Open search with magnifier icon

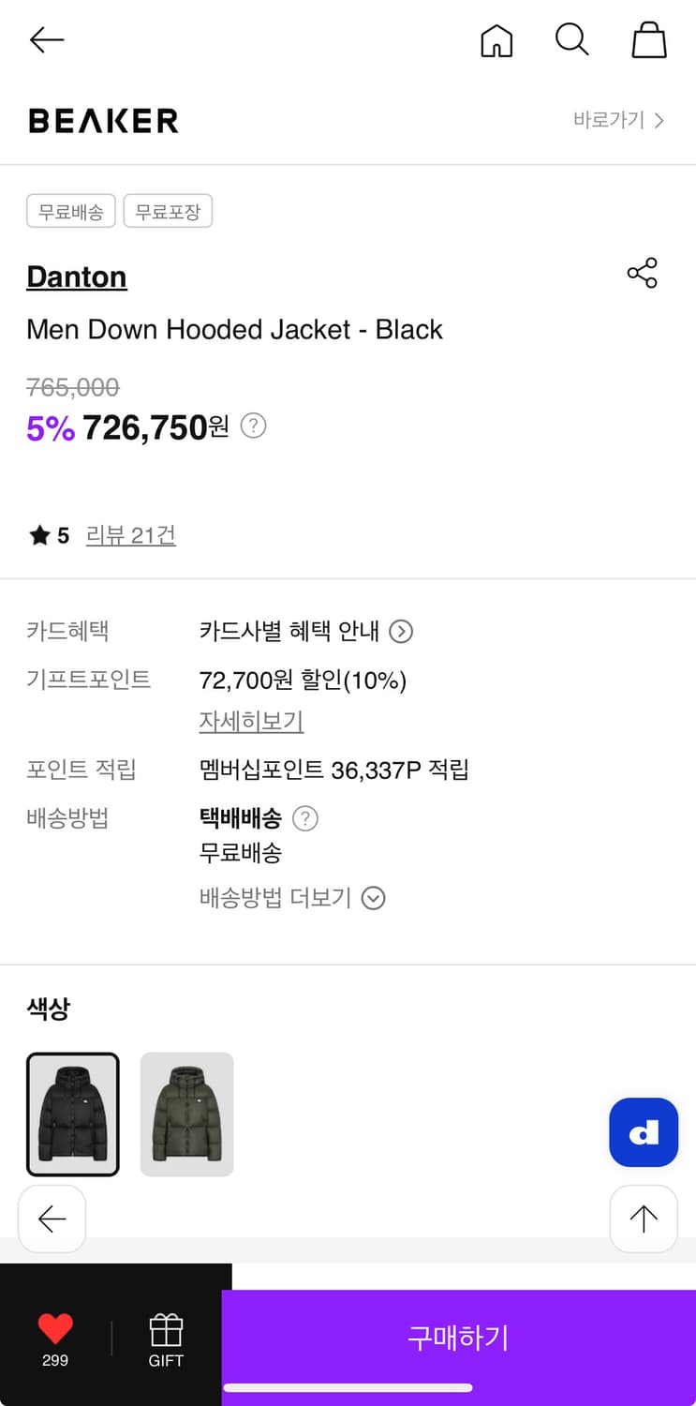click(x=571, y=40)
